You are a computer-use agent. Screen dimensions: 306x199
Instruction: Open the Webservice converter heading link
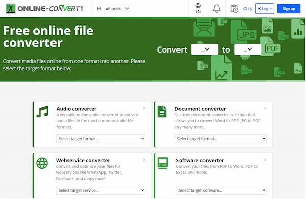click(x=83, y=160)
